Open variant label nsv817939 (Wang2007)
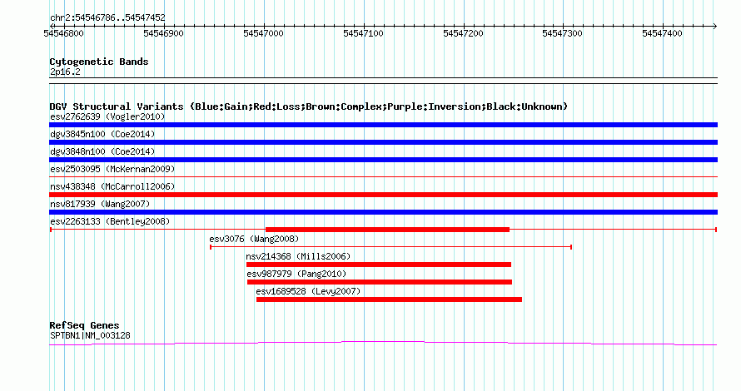741x391 pixels. point(100,204)
